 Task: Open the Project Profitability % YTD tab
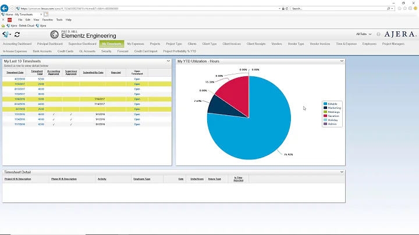180,51
